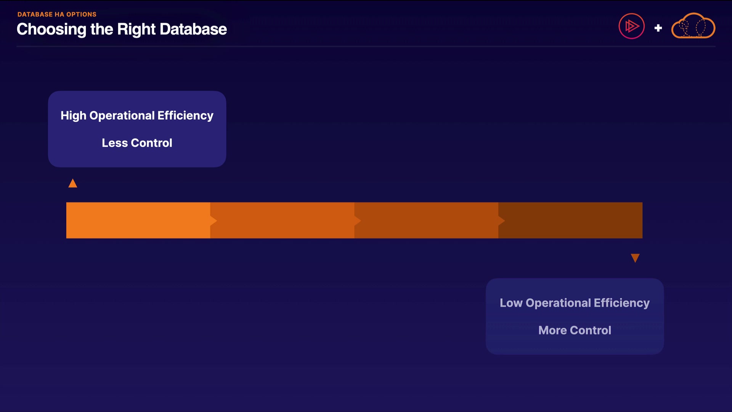Click the DATABASE HA OPTIONS label
Image resolution: width=732 pixels, height=412 pixels.
(x=57, y=14)
